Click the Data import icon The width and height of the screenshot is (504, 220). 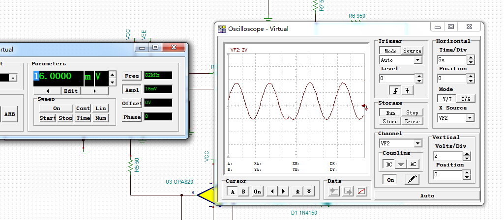click(x=334, y=192)
